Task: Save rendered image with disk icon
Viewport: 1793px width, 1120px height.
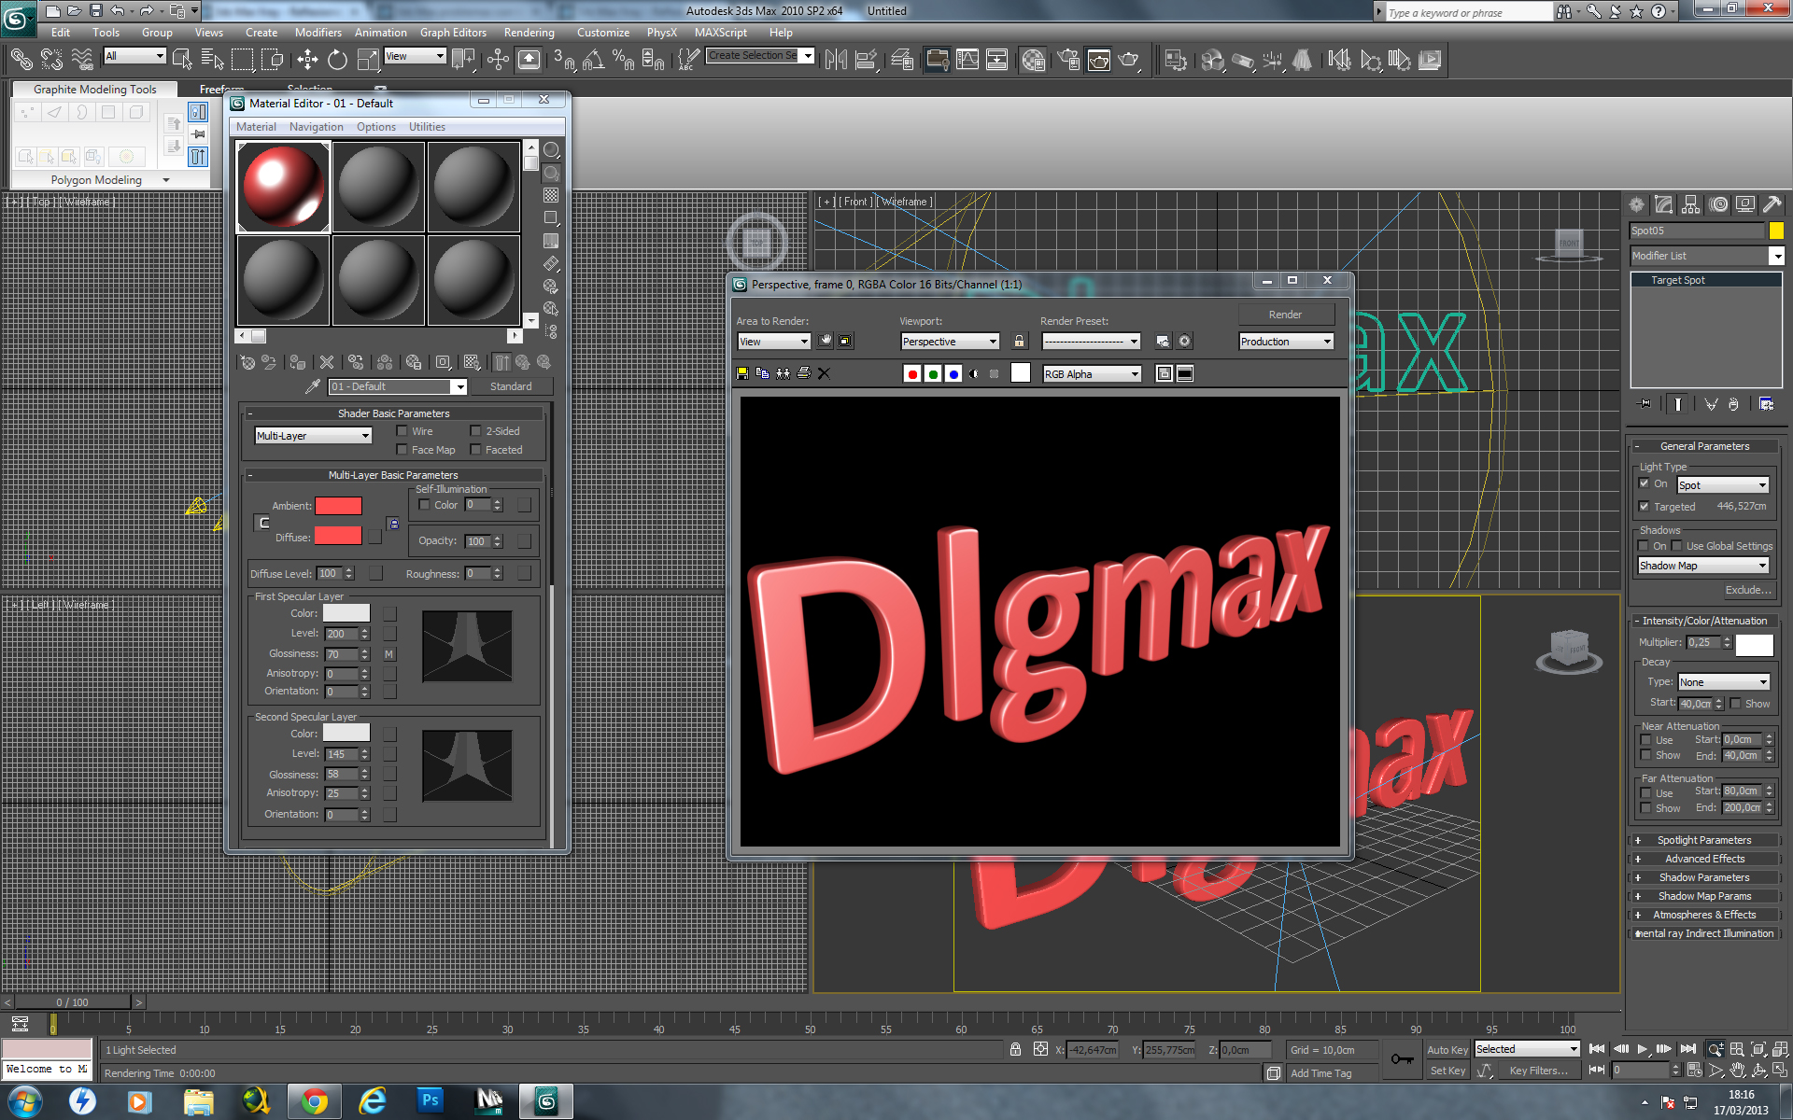Action: [742, 373]
